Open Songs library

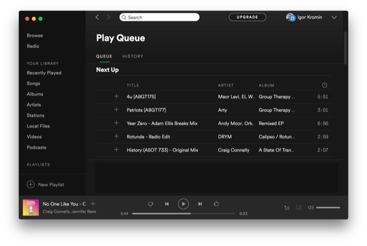tap(33, 83)
